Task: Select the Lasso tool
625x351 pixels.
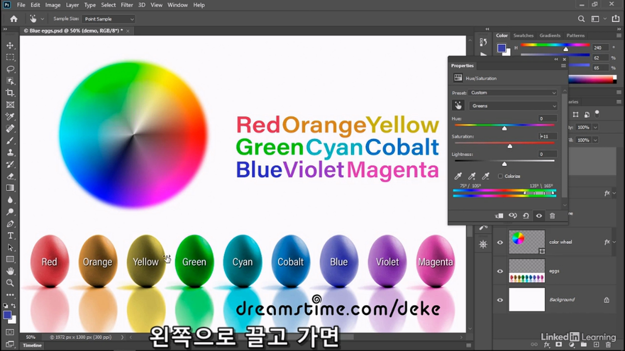Action: pos(10,69)
